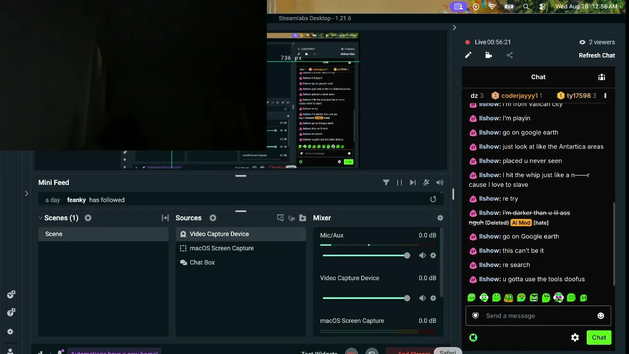
Task: Open Streamlabs settings gear in left sidebar
Action: pyautogui.click(x=10, y=332)
